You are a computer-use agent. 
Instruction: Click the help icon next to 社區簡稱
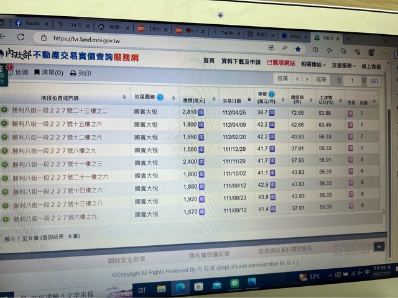point(160,97)
